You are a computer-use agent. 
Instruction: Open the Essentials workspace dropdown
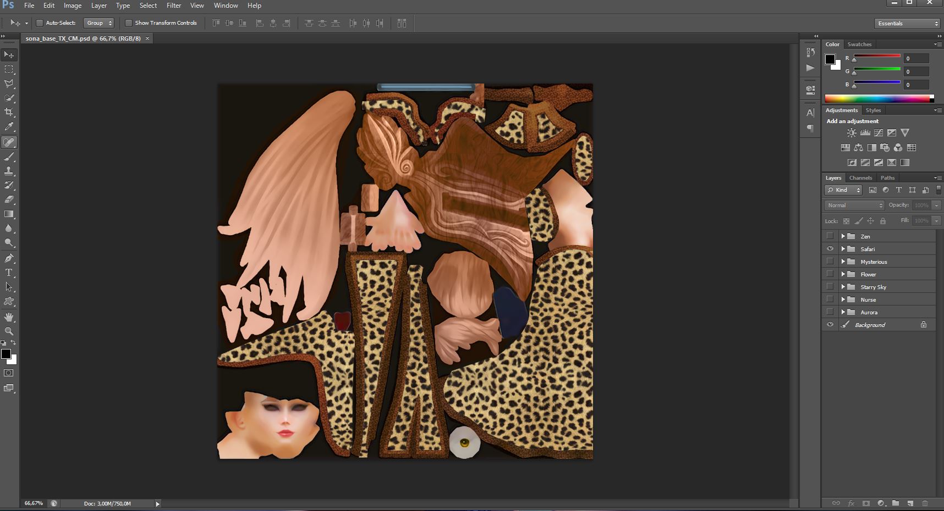point(907,23)
